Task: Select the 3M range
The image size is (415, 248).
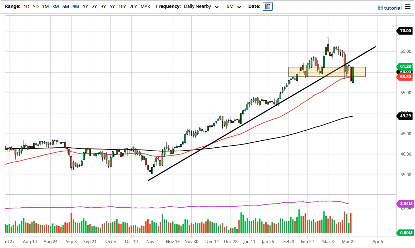Action: 55,6
